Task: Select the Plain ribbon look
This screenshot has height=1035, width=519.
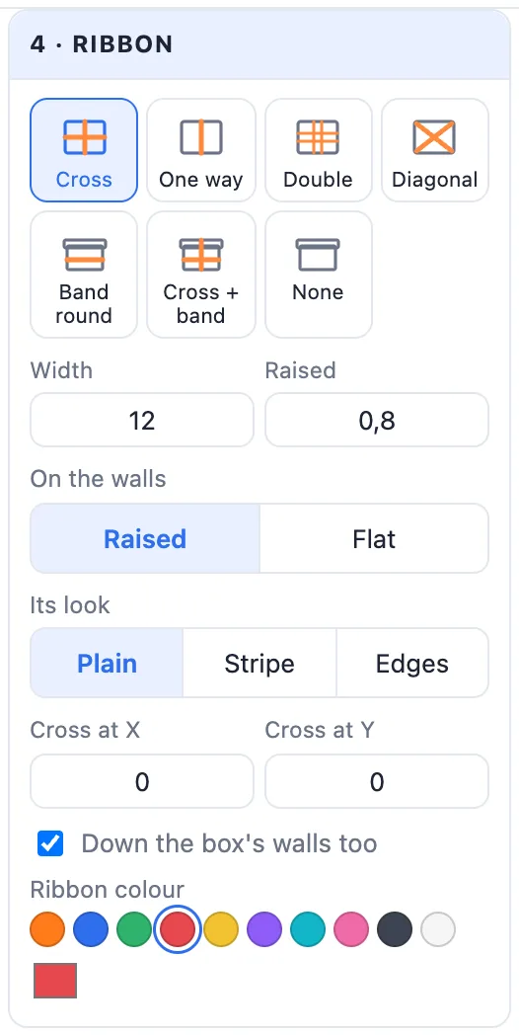Action: click(107, 663)
